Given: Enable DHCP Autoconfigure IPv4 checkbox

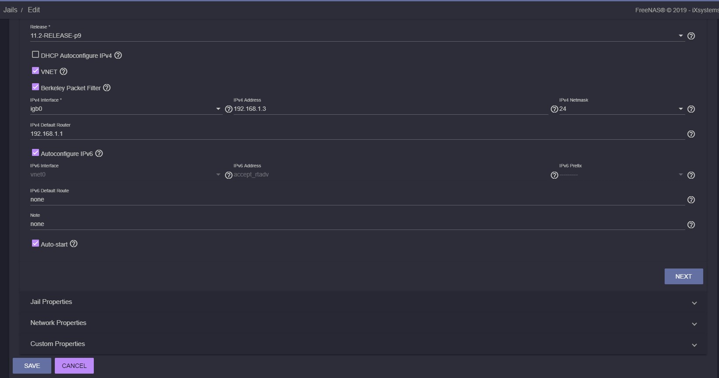Looking at the screenshot, I should [36, 54].
